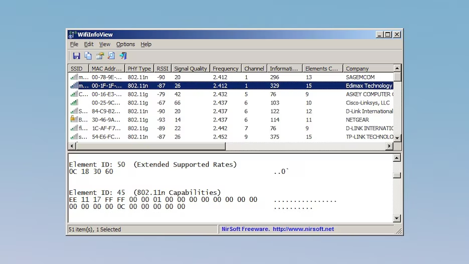Click the down arrow of network list scrollbar
The image size is (469, 264).
[397, 138]
